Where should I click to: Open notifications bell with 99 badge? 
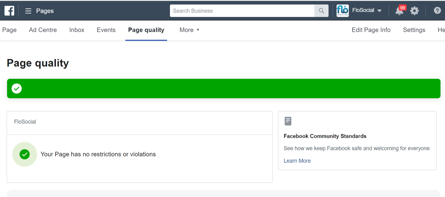399,11
